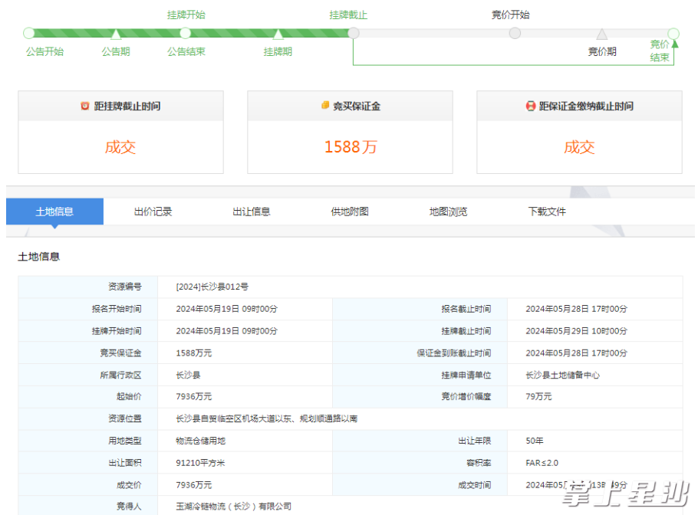Click the 1588万 deposit amount
The width and height of the screenshot is (698, 515).
pos(351,147)
